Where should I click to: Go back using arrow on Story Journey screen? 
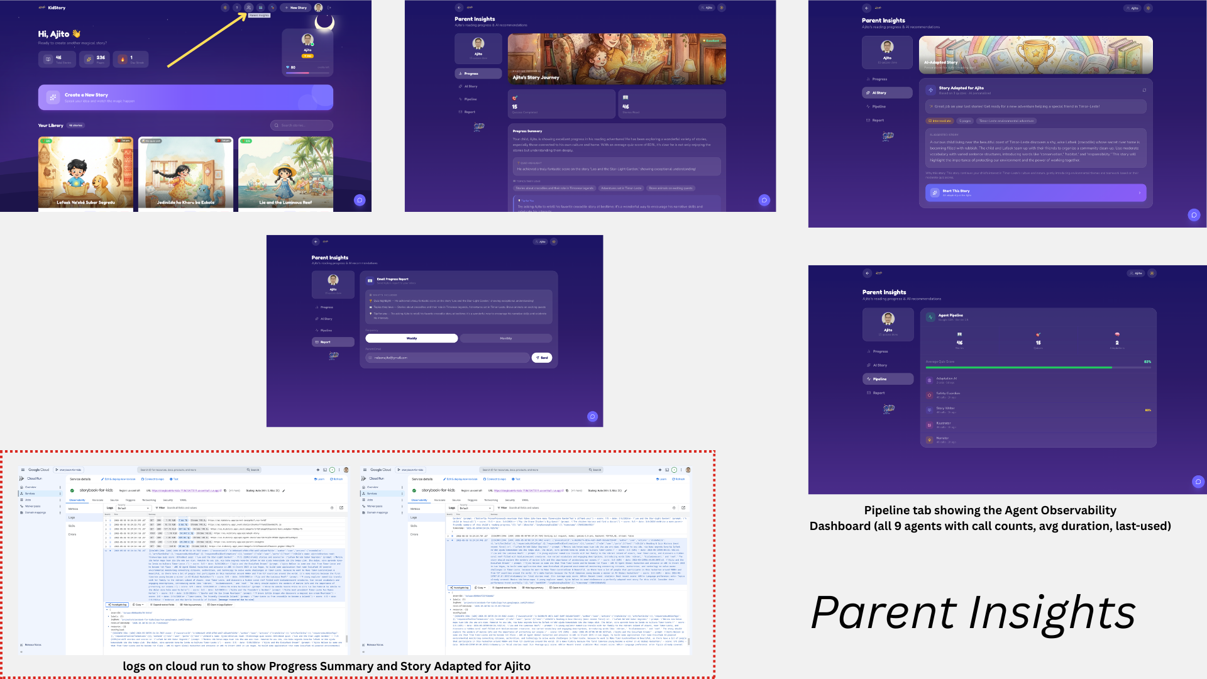click(x=459, y=8)
